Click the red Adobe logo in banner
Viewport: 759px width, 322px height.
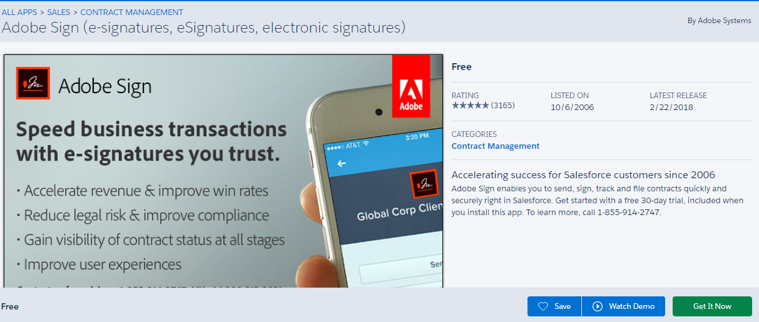(x=411, y=86)
